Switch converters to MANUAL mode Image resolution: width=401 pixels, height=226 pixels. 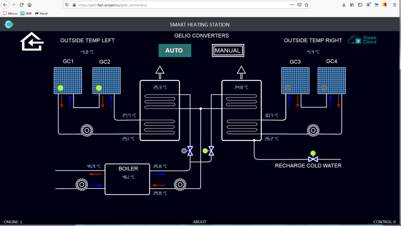pyautogui.click(x=228, y=50)
